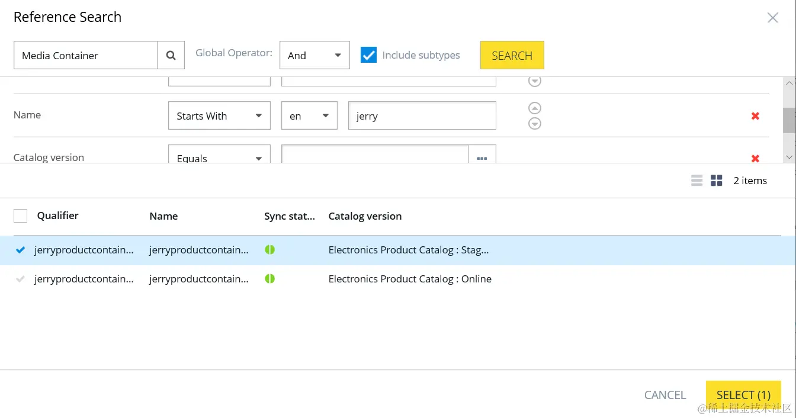Move Name condition up with arrow

tap(534, 108)
